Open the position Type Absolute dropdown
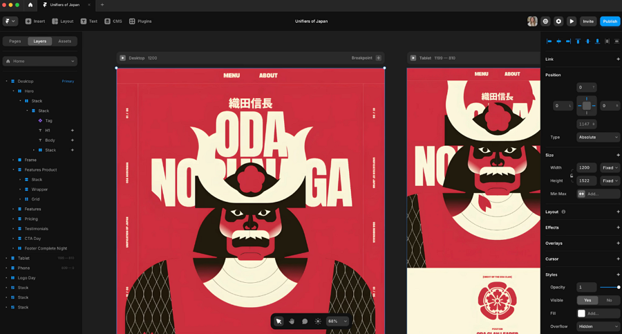The image size is (622, 334). coord(598,138)
